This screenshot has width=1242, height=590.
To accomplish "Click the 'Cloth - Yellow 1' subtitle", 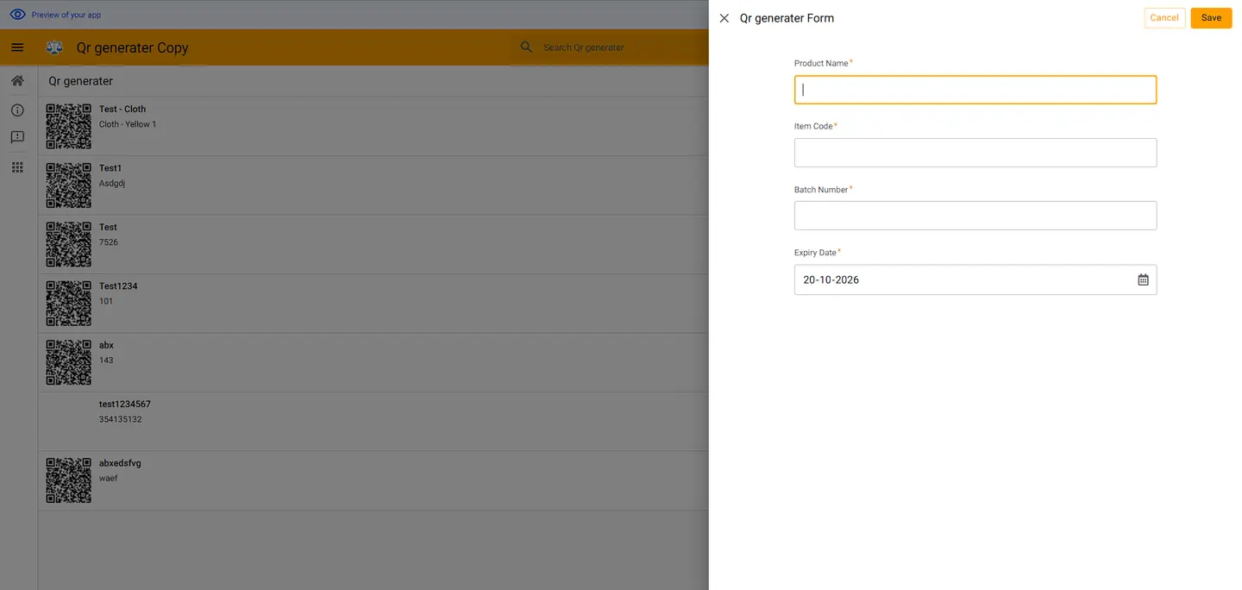I will click(x=128, y=124).
